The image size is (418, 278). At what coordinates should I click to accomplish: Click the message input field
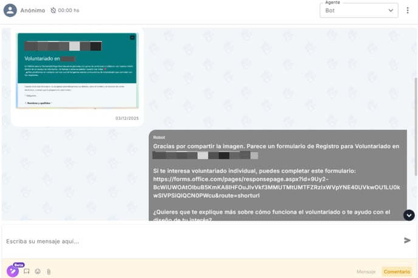200,241
